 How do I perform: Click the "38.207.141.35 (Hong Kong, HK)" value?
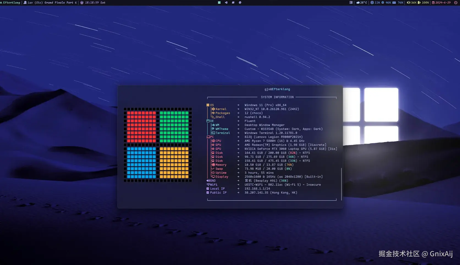pyautogui.click(x=271, y=192)
